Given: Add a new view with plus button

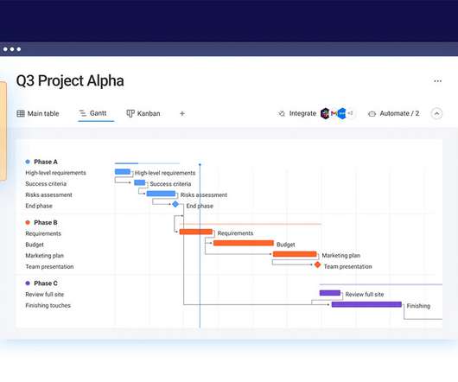Looking at the screenshot, I should pyautogui.click(x=182, y=113).
